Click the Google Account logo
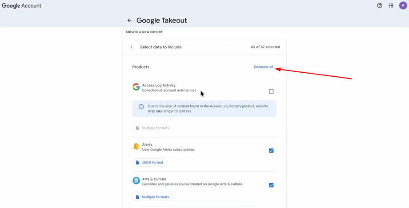The height and width of the screenshot is (208, 409). pyautogui.click(x=22, y=6)
